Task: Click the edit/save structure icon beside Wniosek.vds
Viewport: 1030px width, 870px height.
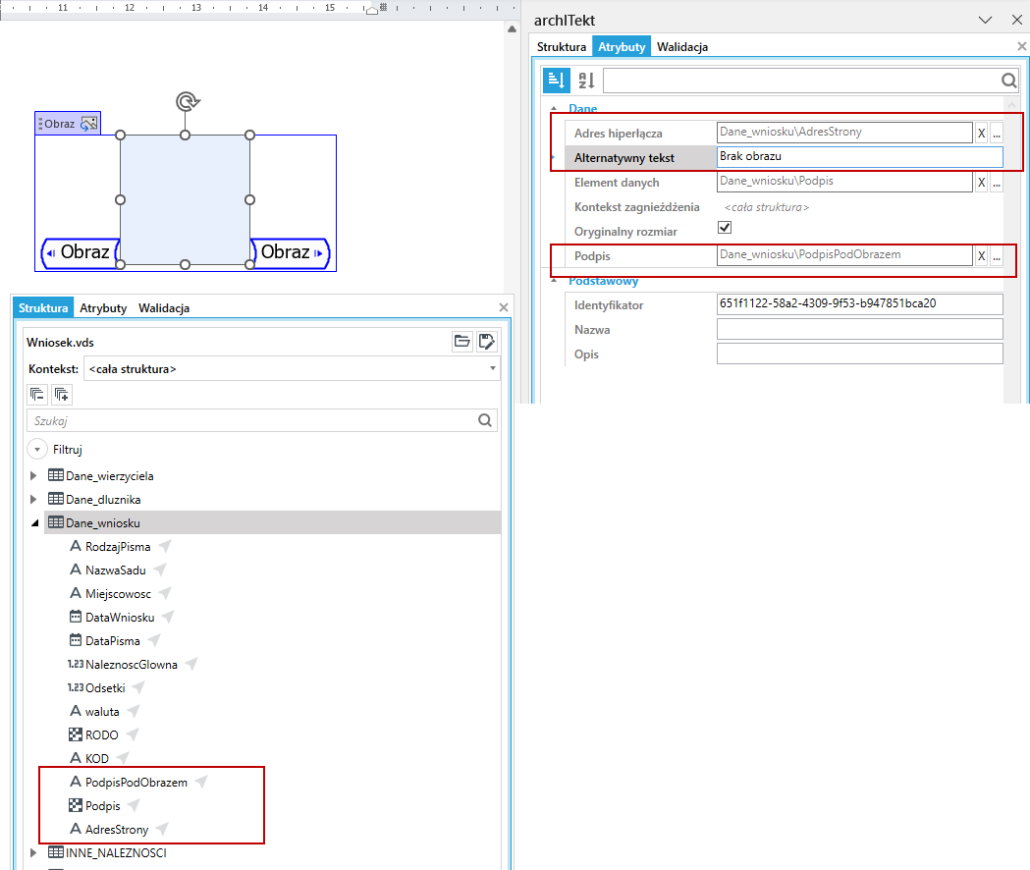Action: [487, 341]
